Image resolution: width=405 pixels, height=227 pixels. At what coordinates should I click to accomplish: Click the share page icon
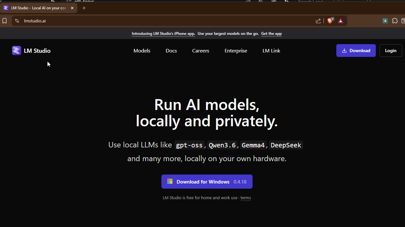pyautogui.click(x=318, y=21)
